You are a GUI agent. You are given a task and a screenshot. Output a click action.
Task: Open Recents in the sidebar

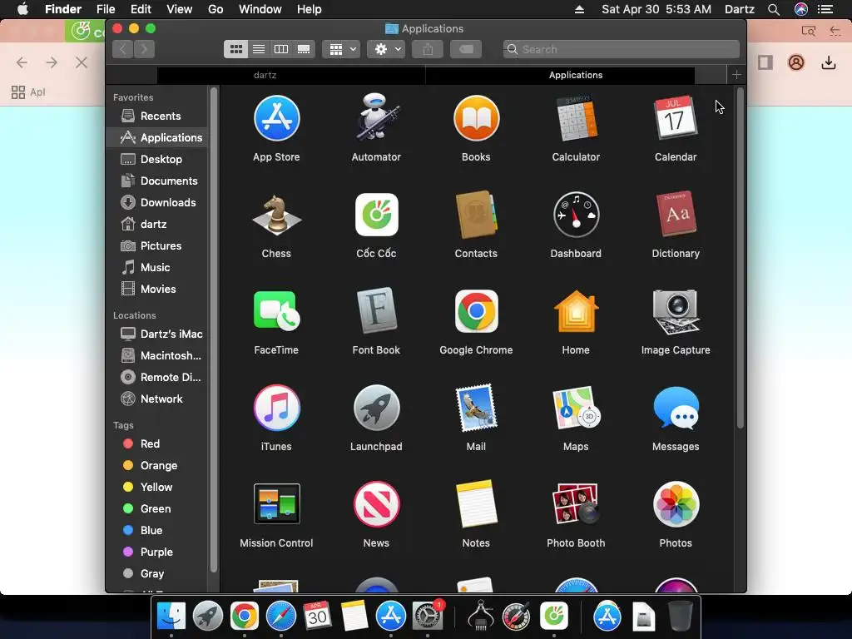(157, 116)
